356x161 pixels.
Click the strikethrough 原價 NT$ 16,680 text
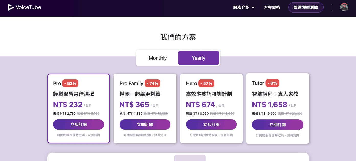point(156,114)
